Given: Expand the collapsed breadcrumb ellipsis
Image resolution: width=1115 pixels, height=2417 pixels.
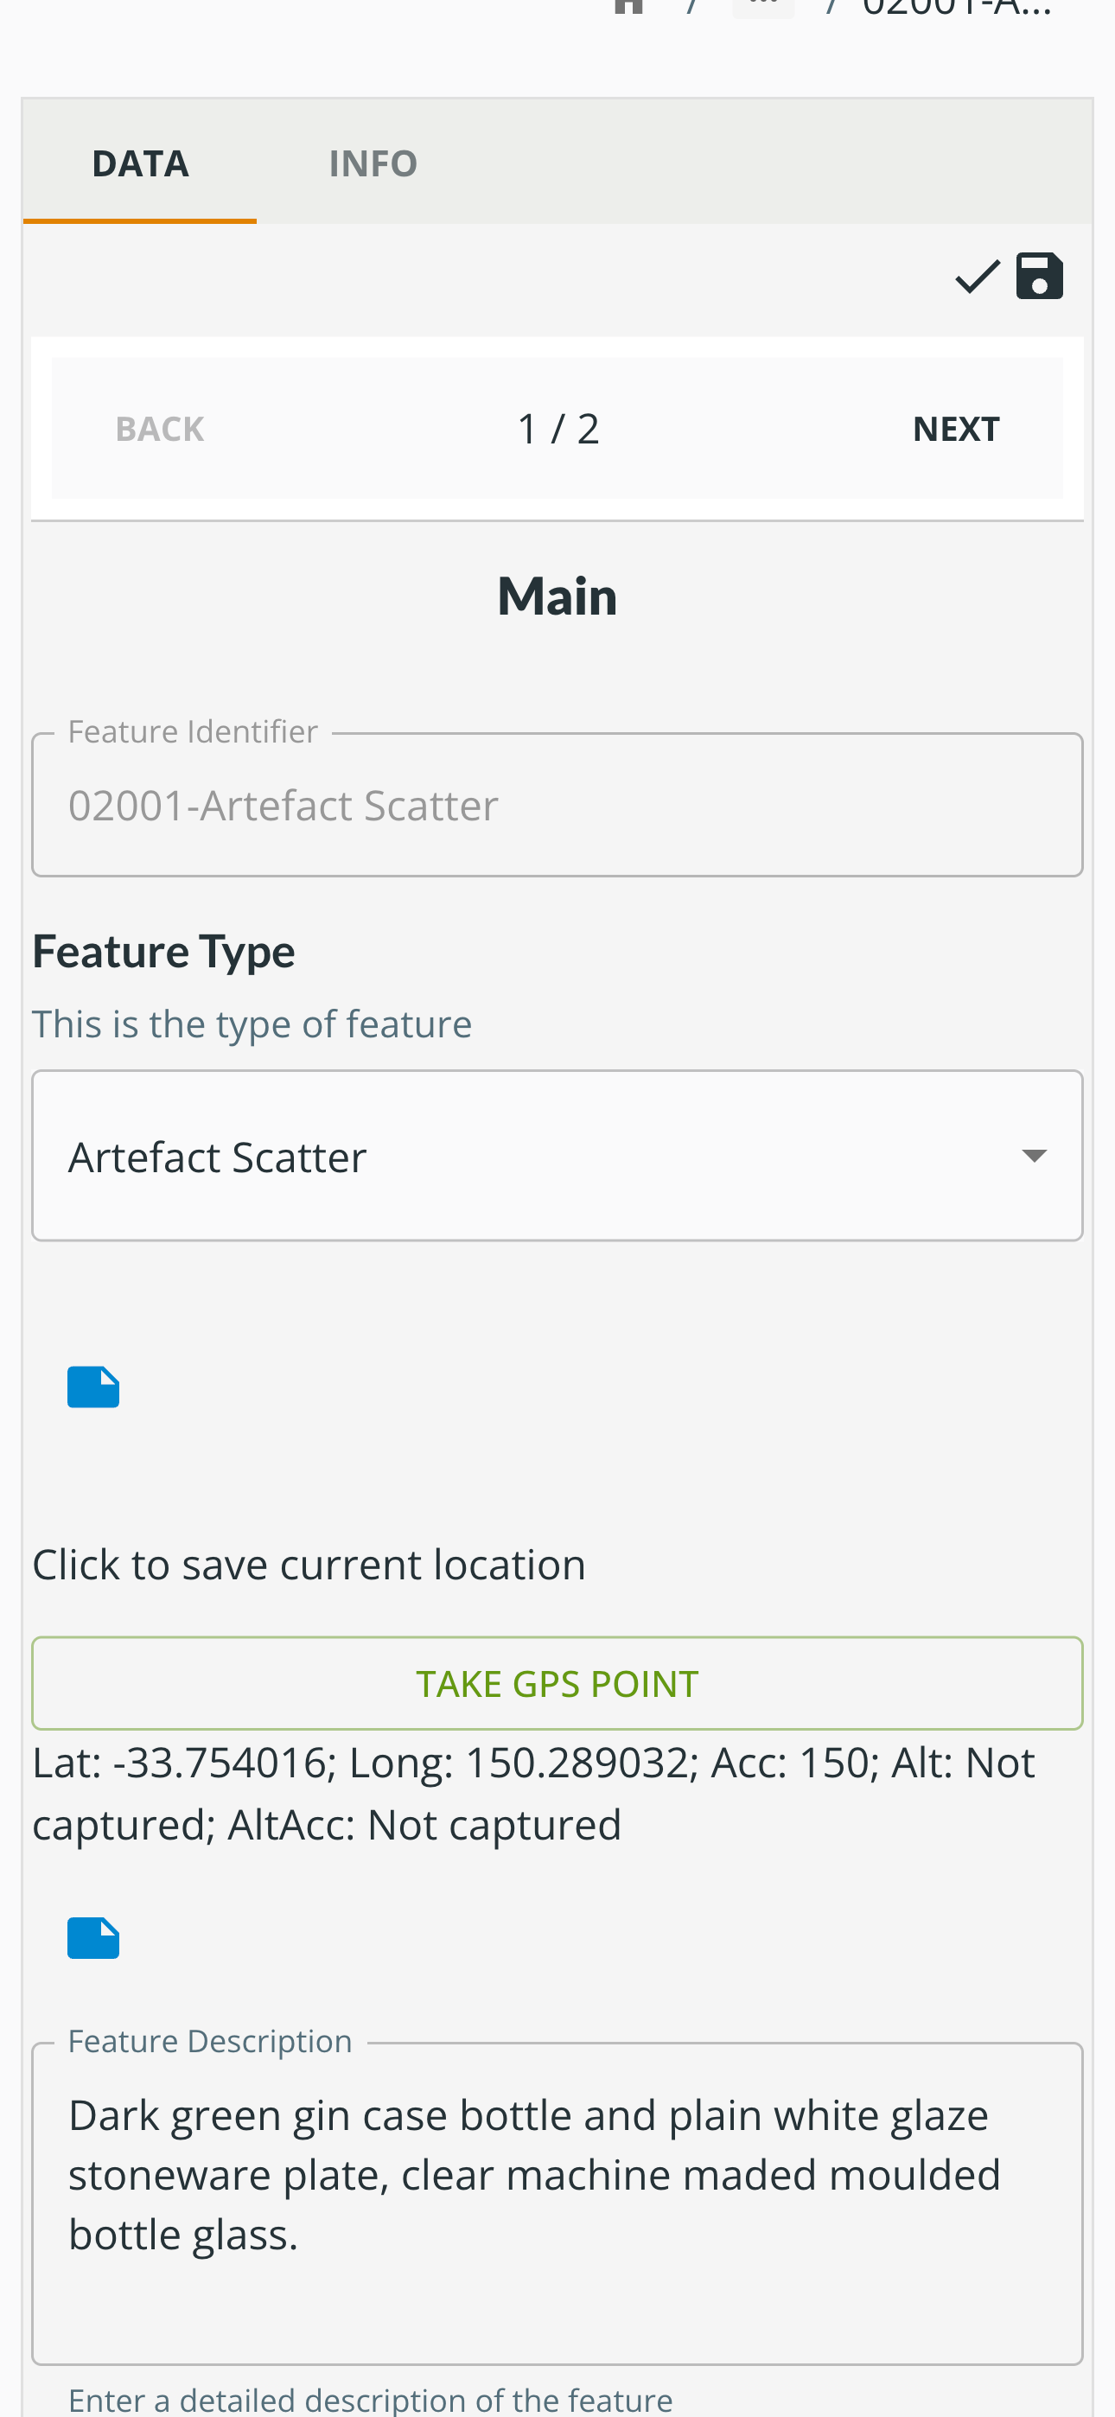Looking at the screenshot, I should click(x=763, y=6).
